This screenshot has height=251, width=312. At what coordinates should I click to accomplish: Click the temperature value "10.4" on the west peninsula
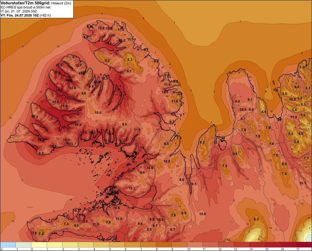pyautogui.click(x=35, y=117)
